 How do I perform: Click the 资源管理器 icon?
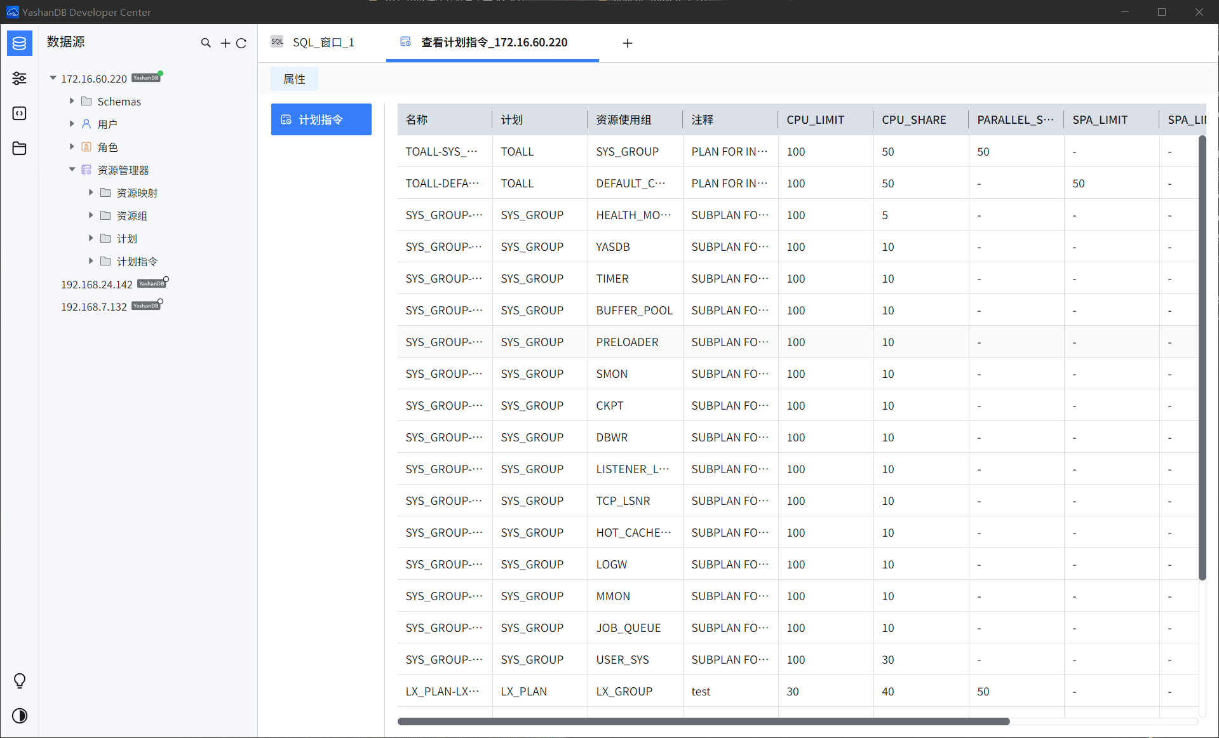pos(86,170)
